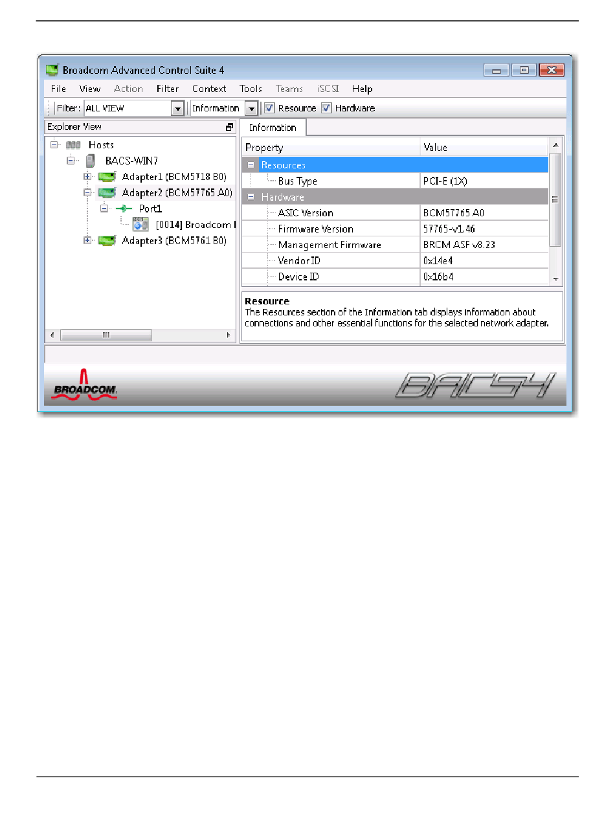Open the File menu
Image resolution: width=615 pixels, height=816 pixels.
tap(58, 89)
